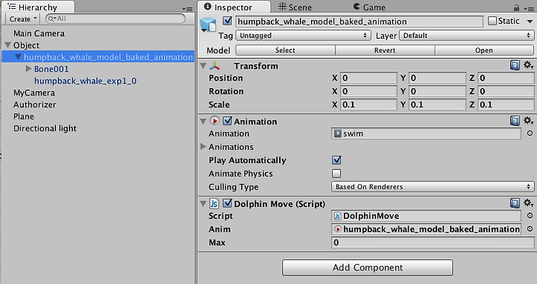Open Transform component help icon
This screenshot has height=284, width=537.
515,66
